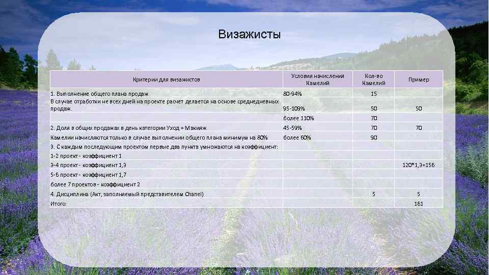Click row "более 7 проектов - коэффициент 2"
The height and width of the screenshot is (275, 489).
click(95, 184)
